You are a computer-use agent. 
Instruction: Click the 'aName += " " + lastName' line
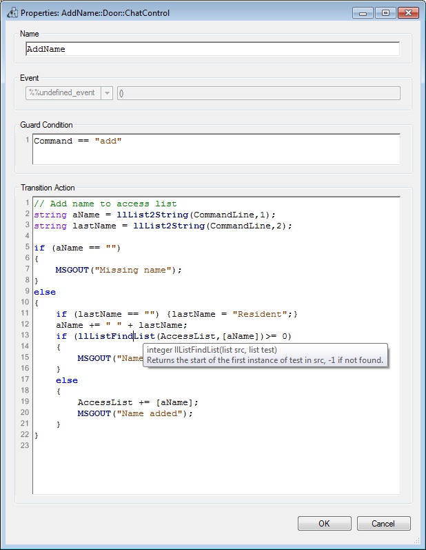pyautogui.click(x=121, y=325)
